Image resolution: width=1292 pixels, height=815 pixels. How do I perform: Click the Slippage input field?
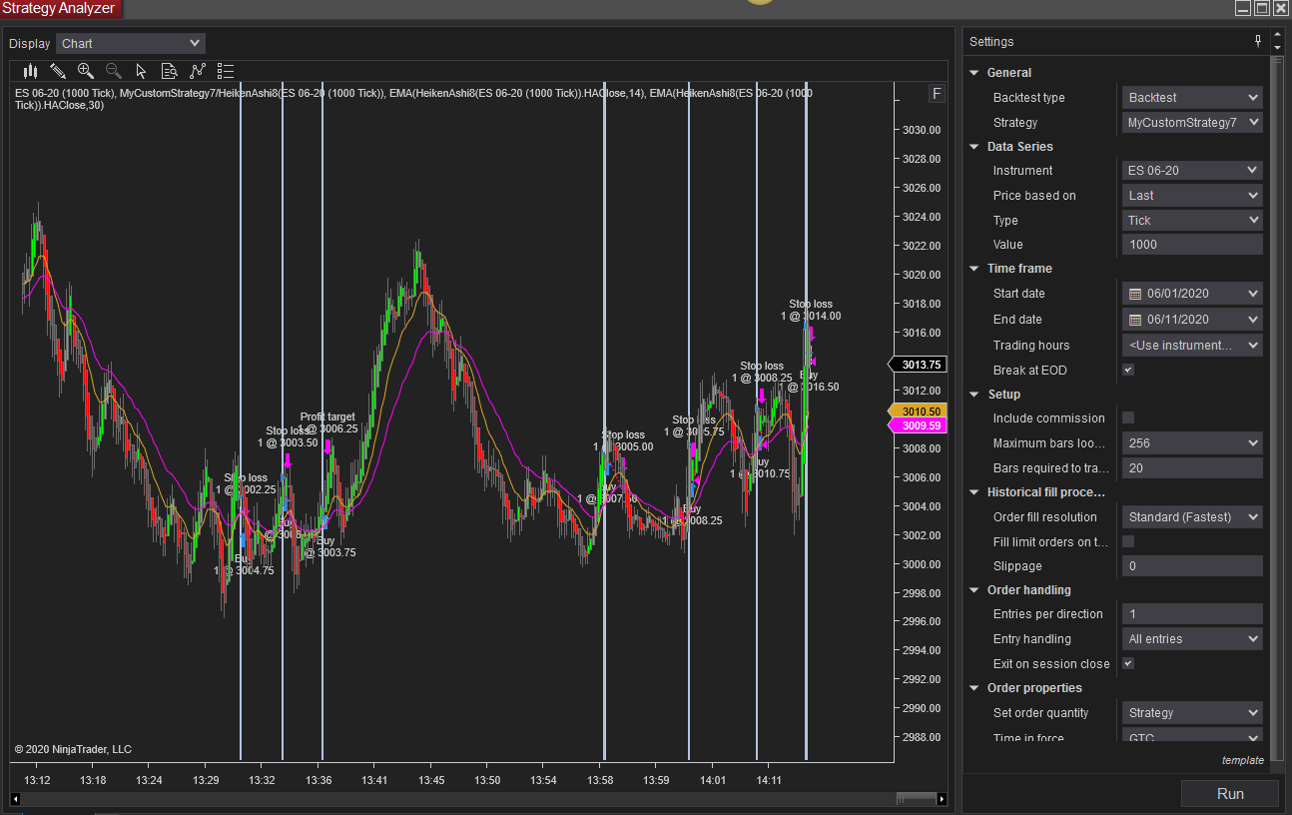[1193, 566]
